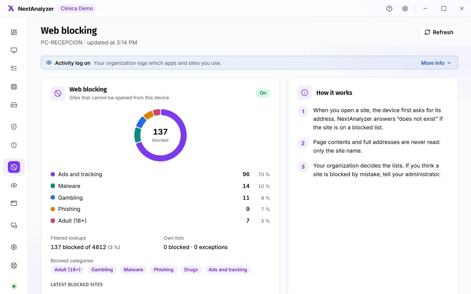This screenshot has width=471, height=294.
Task: Click the teal Malware legend dot
Action: [53, 186]
